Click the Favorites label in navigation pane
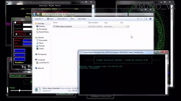The image size is (181, 101). point(41,24)
